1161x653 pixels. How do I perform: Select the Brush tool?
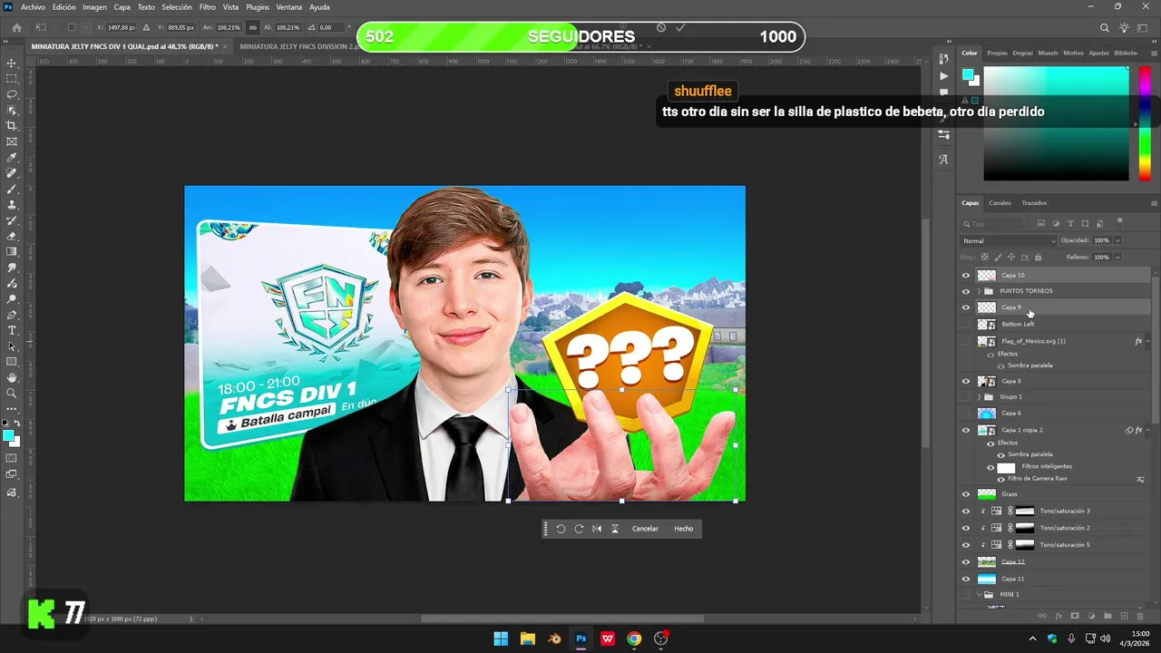pyautogui.click(x=12, y=189)
